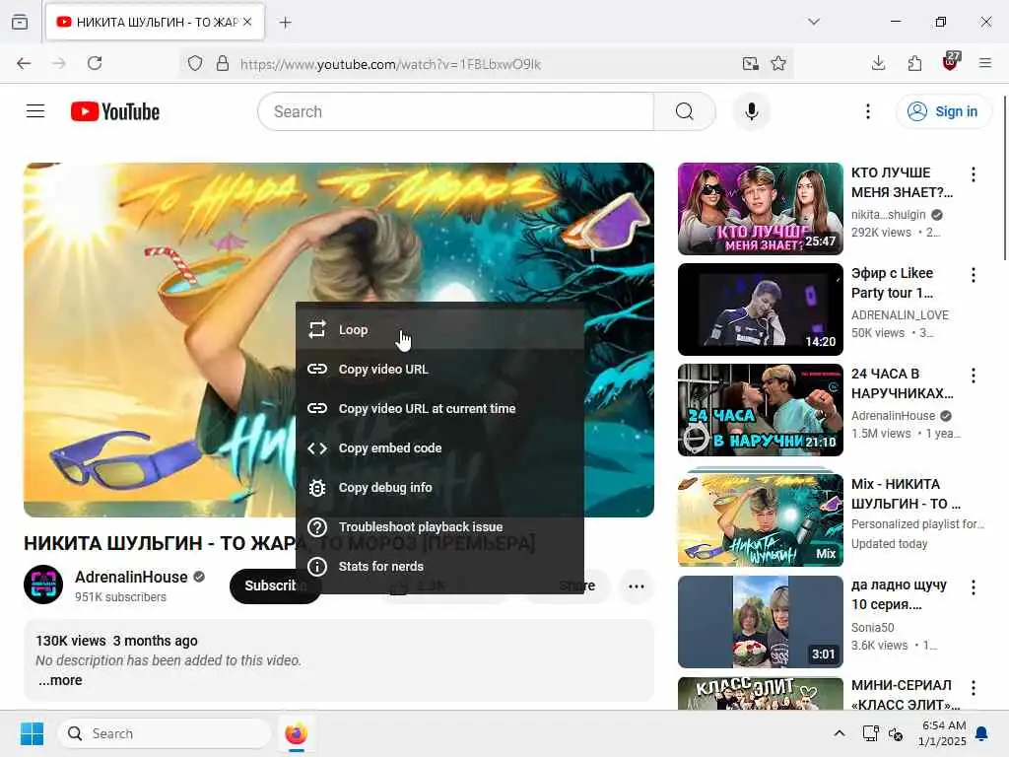Open Windows Start menu

(32, 733)
